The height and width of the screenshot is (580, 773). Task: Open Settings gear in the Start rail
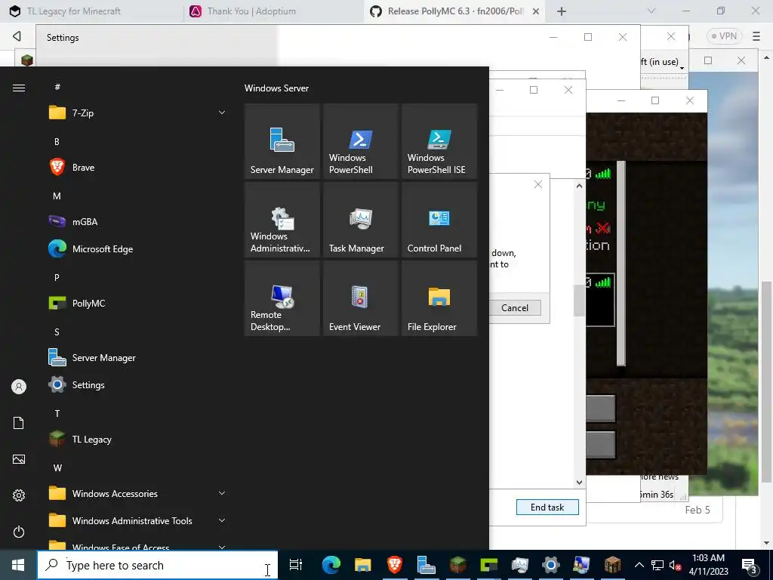(19, 495)
